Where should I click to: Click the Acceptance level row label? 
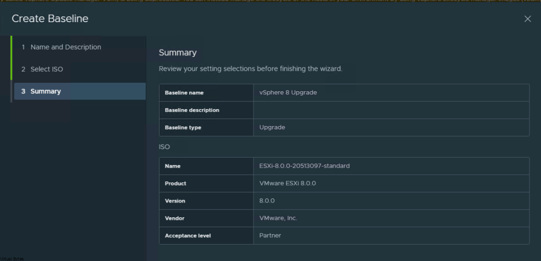click(188, 236)
